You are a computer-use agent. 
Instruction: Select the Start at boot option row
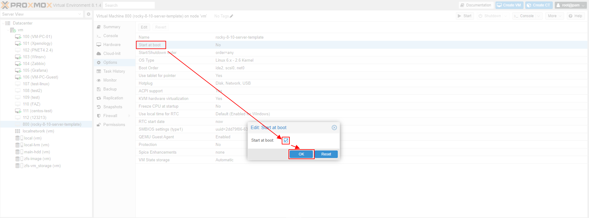361,45
